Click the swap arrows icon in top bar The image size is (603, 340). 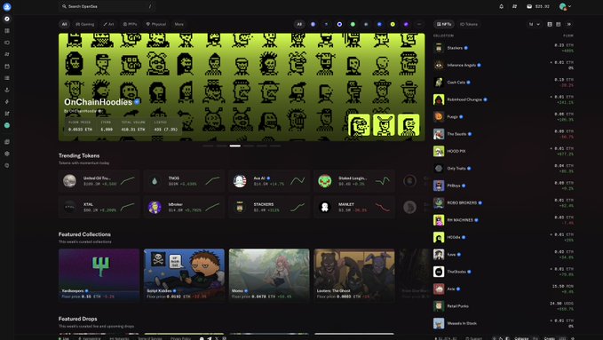coord(514,6)
